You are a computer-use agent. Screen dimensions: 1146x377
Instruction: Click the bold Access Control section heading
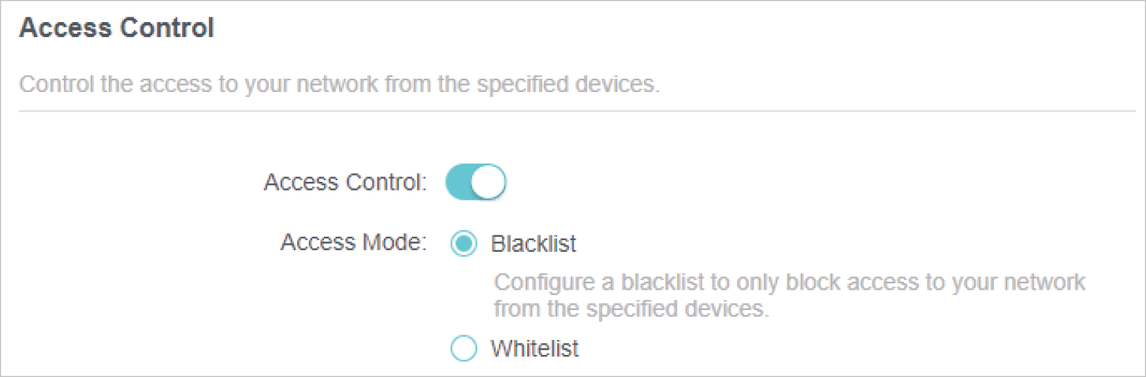[x=116, y=28]
